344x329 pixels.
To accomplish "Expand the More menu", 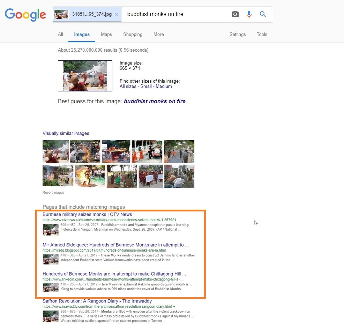I will click(x=159, y=35).
